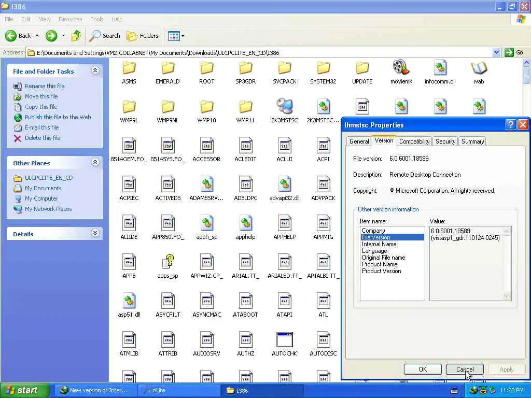Screen dimensions: 531x398
Task: Select the apphelp file icon
Action: 245,223
